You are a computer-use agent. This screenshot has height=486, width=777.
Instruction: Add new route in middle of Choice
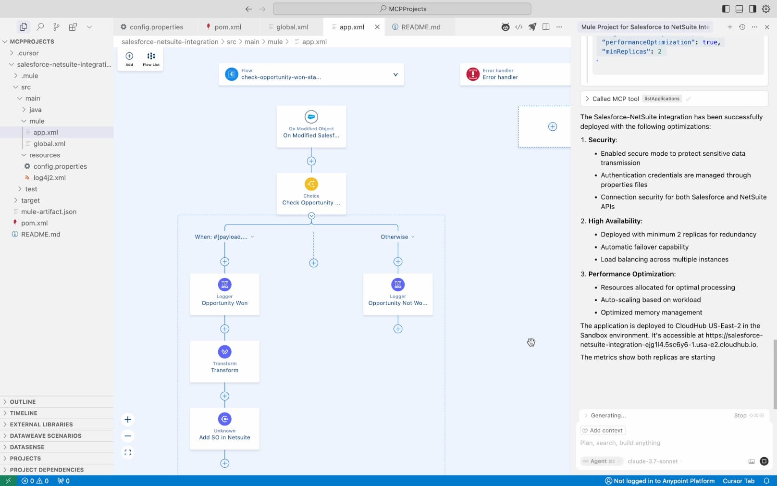(x=314, y=263)
